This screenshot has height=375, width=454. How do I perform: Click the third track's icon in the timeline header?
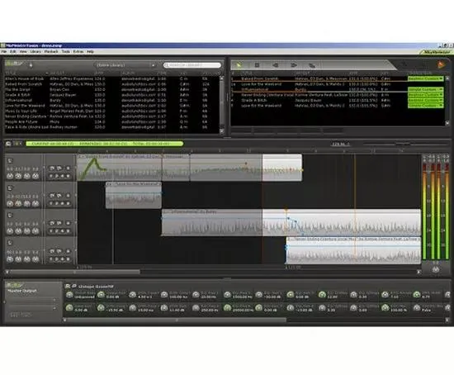[10, 216]
